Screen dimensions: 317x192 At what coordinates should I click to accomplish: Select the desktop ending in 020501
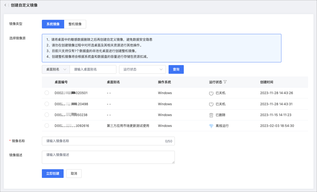click(x=46, y=93)
